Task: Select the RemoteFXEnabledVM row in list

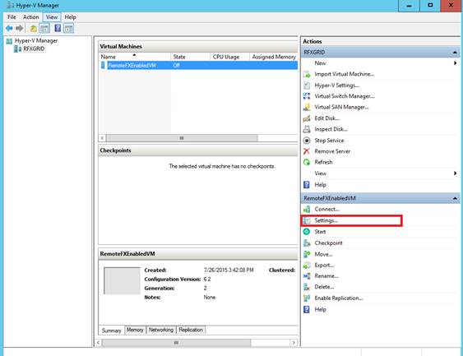Action: coord(198,65)
